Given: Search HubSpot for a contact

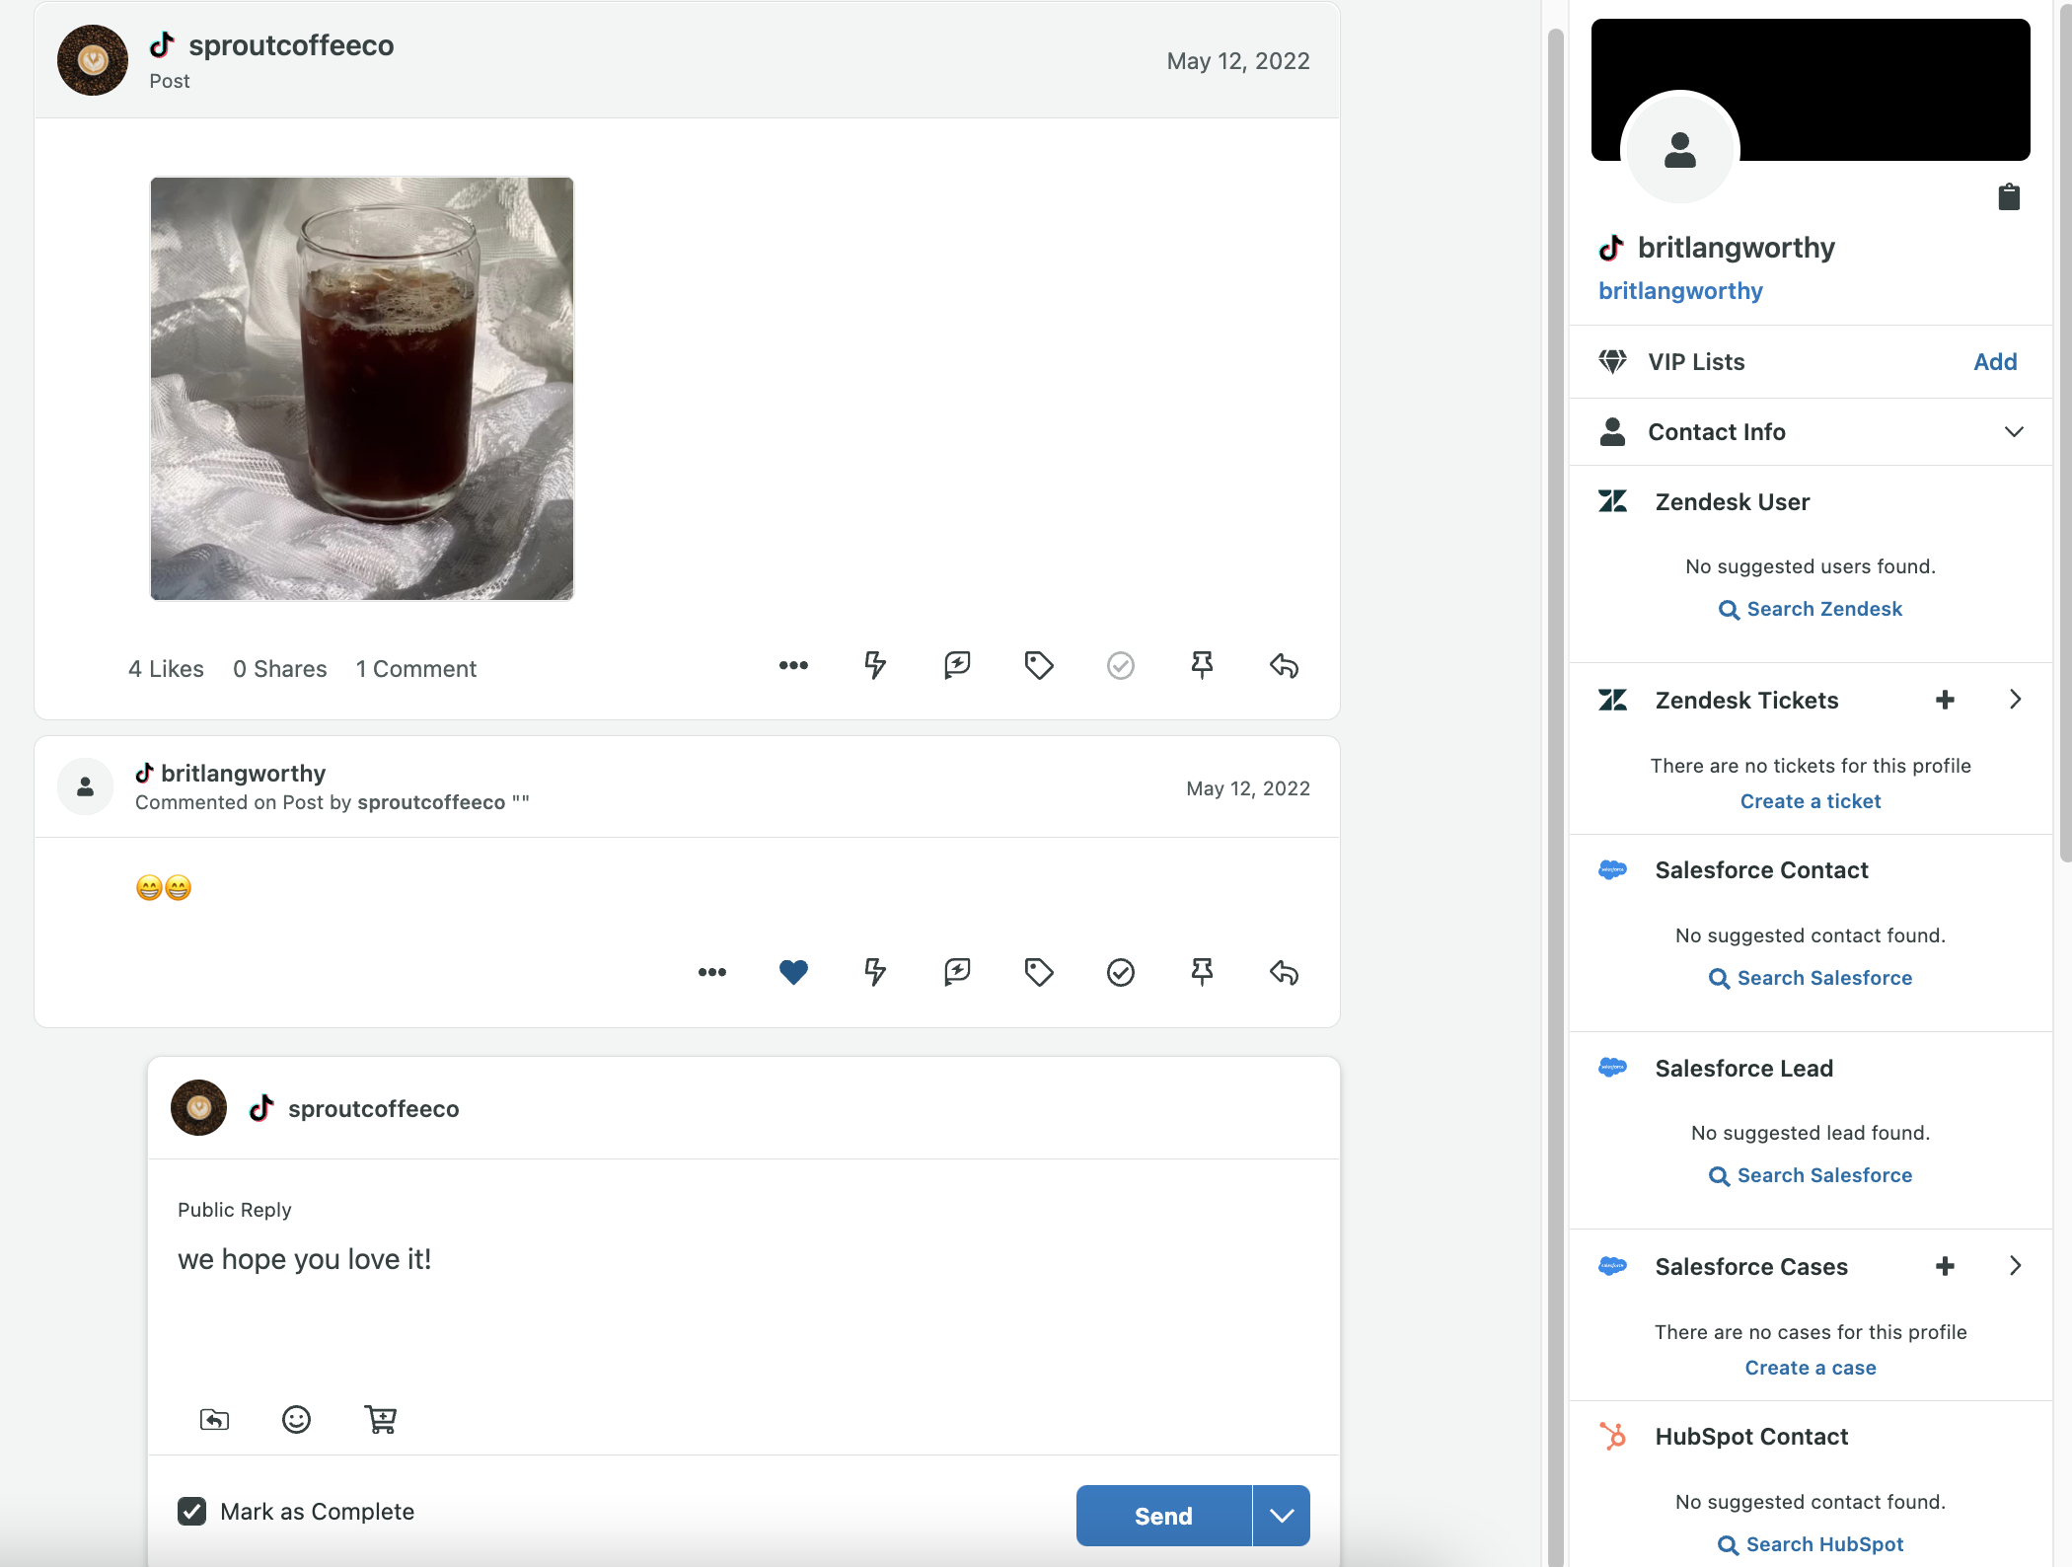Looking at the screenshot, I should point(1811,1544).
